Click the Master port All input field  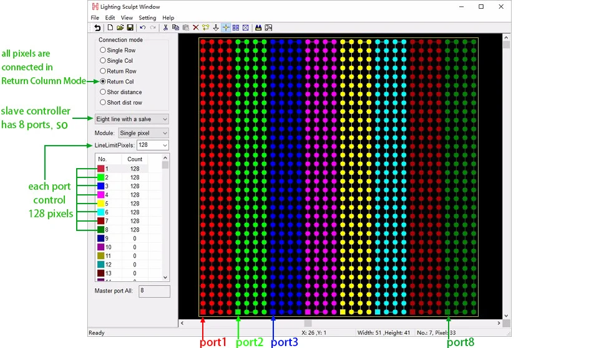click(153, 291)
